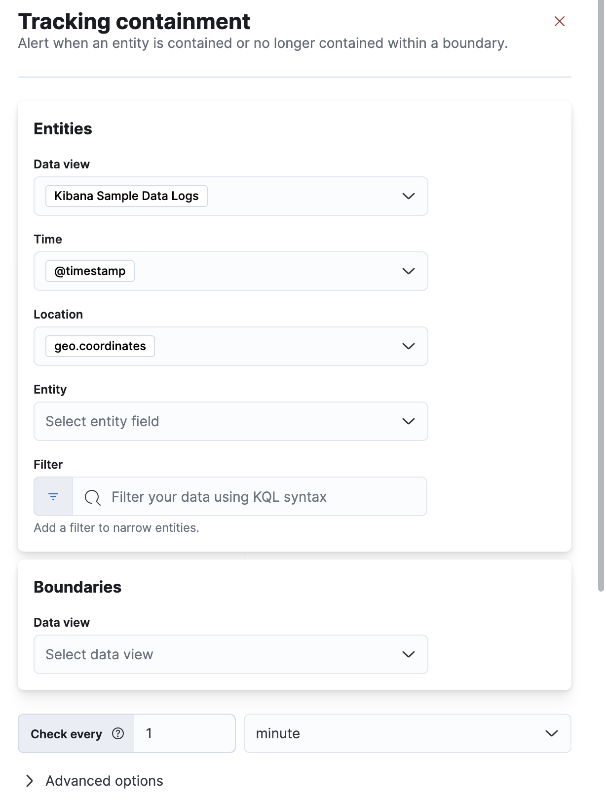Click the Advanced options chevron icon
Image resolution: width=606 pixels, height=802 pixels.
(x=30, y=781)
